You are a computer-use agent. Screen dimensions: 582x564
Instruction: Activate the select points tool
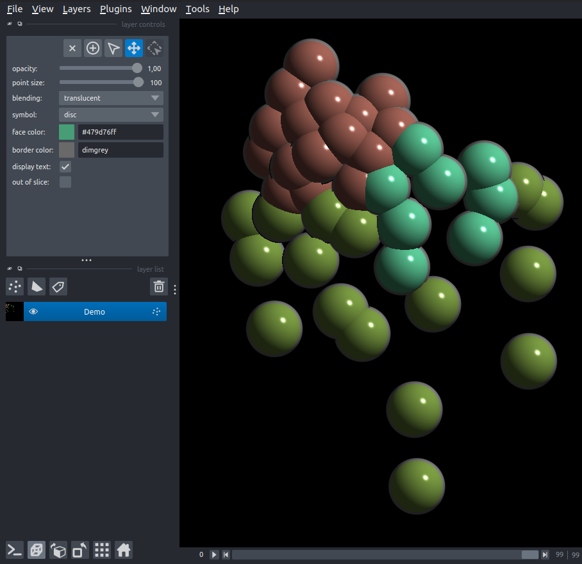(x=113, y=48)
